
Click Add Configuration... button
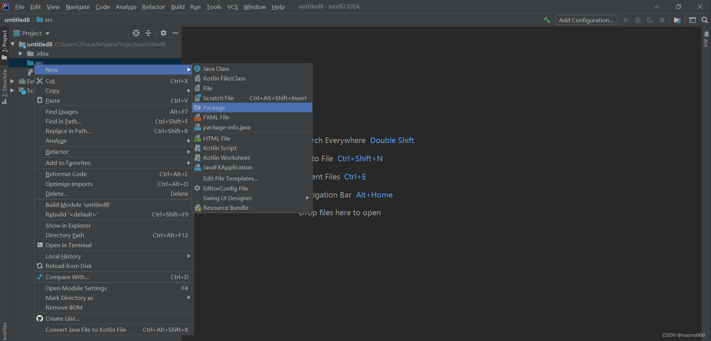coord(586,20)
